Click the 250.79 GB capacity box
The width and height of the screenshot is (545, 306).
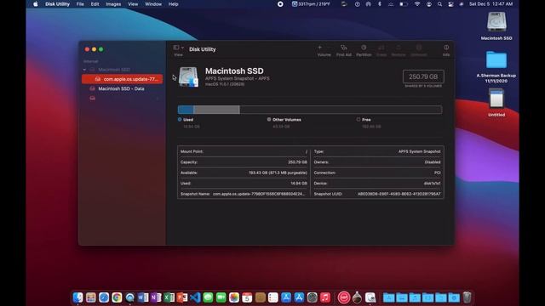[x=423, y=76]
